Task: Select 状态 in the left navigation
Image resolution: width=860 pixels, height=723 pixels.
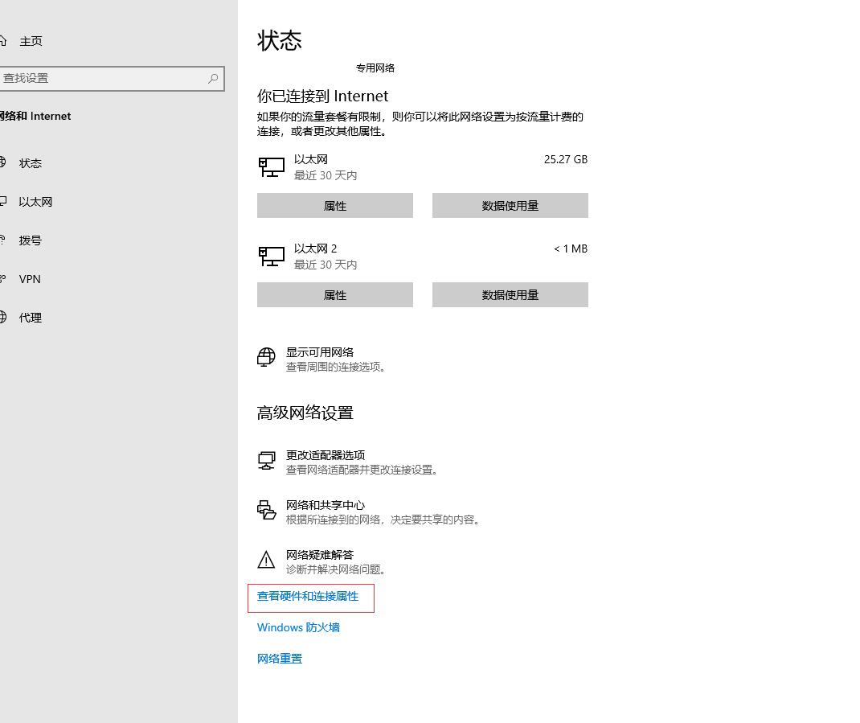Action: click(x=31, y=163)
